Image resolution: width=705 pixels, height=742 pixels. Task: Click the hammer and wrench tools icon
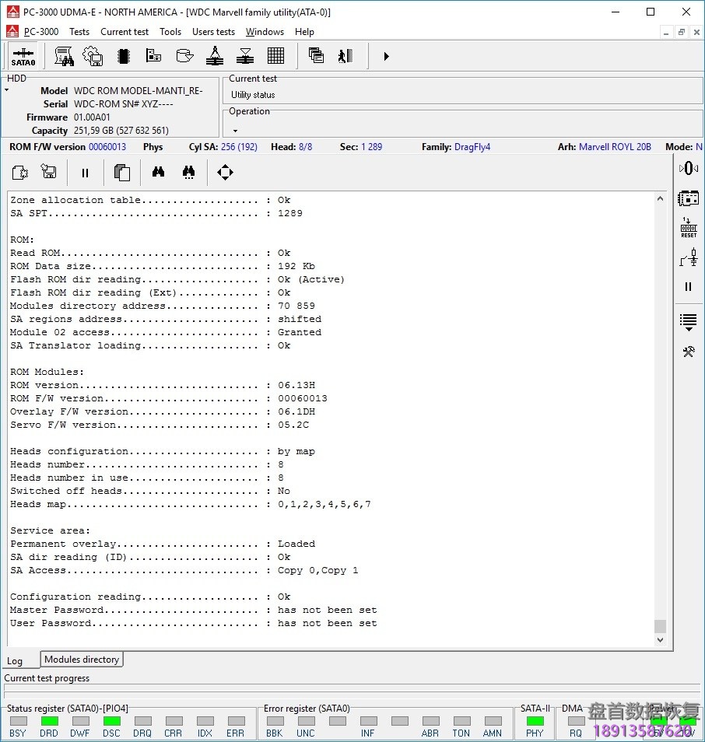click(x=689, y=352)
